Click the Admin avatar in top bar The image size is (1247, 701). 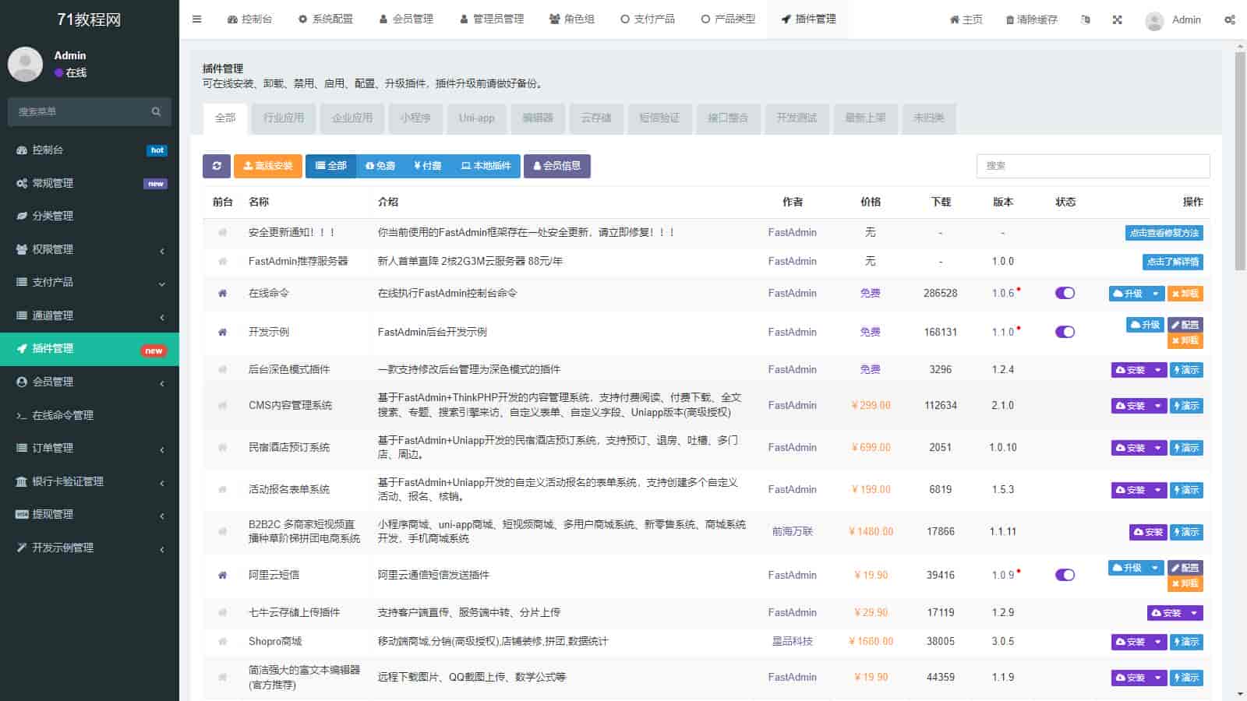[x=1154, y=20]
